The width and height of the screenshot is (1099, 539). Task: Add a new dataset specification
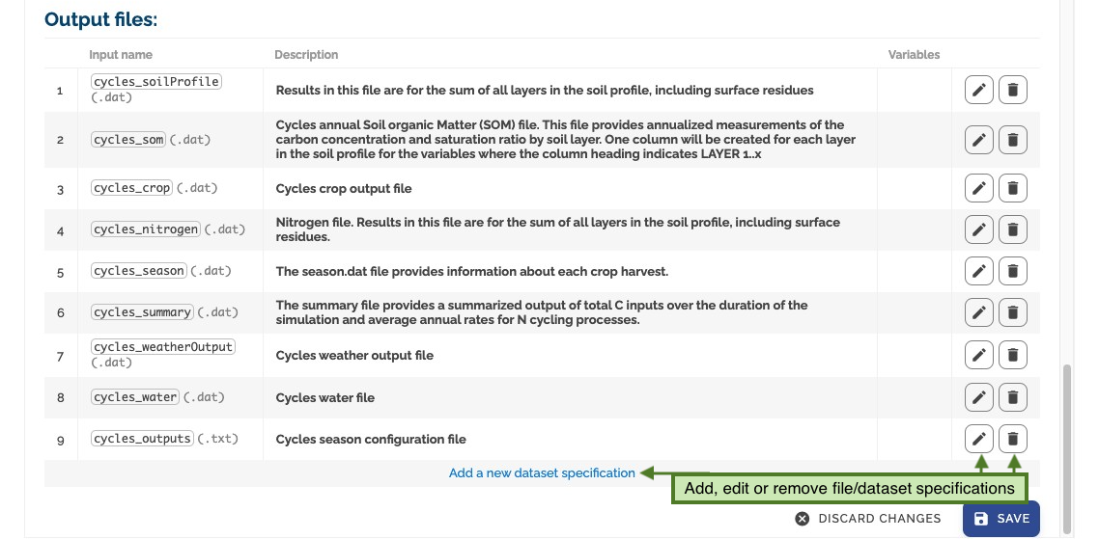pyautogui.click(x=542, y=473)
